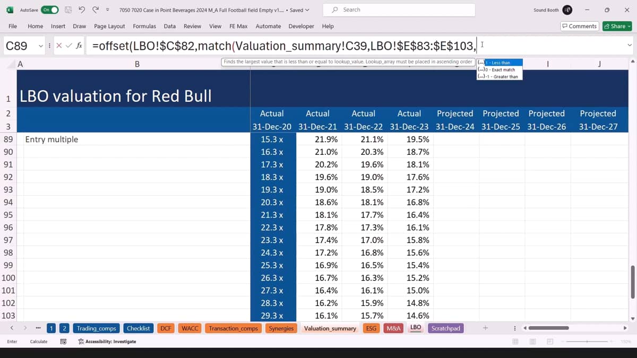Select '0 - Exact match' option
637x358 pixels.
pyautogui.click(x=500, y=69)
